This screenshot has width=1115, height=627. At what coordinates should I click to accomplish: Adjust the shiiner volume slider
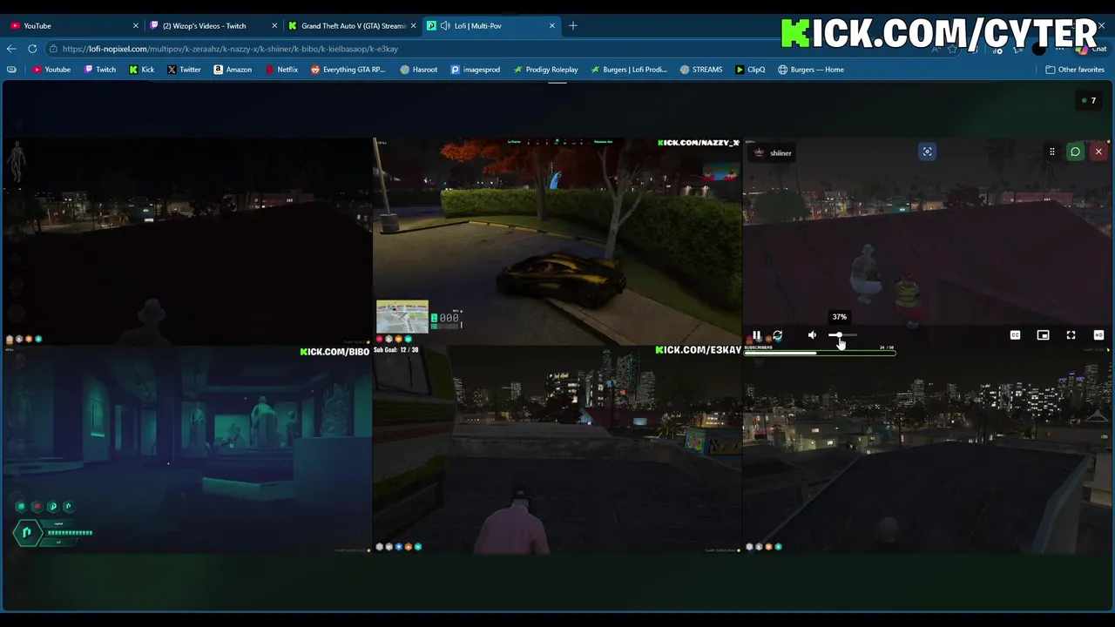(x=842, y=335)
